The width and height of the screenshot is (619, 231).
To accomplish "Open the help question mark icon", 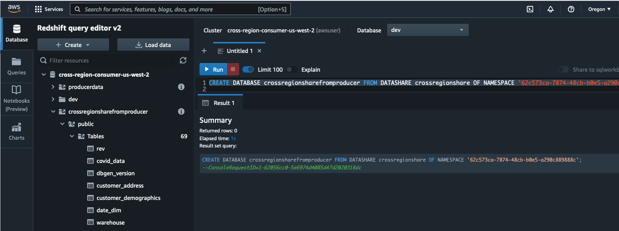I will click(571, 9).
